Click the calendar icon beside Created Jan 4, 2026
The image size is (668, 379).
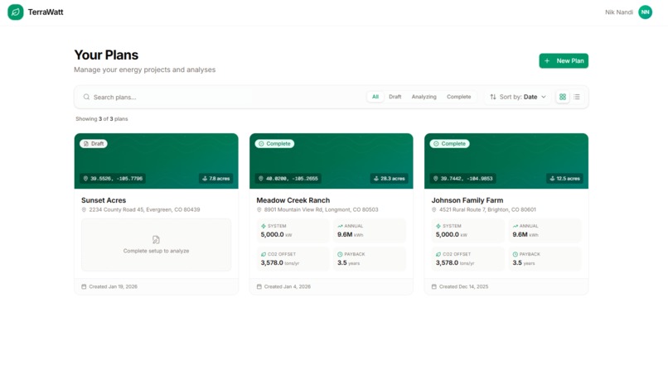click(x=259, y=286)
